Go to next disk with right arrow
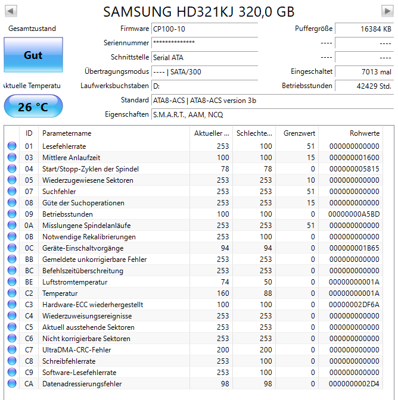This screenshot has height=400, width=398. tap(387, 11)
